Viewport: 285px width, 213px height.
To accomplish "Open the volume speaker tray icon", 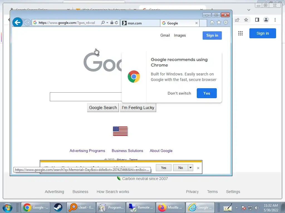I will tap(257, 208).
